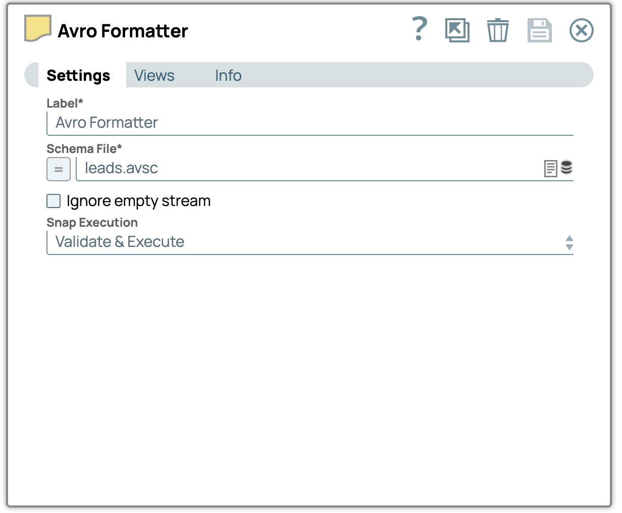622x513 pixels.
Task: Open the help documentation question mark icon
Action: pyautogui.click(x=419, y=29)
